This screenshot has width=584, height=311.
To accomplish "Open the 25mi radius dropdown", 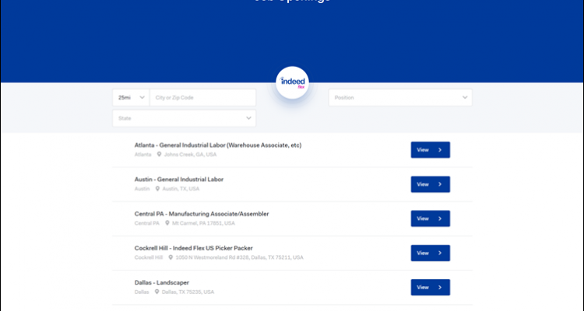I will click(x=130, y=97).
